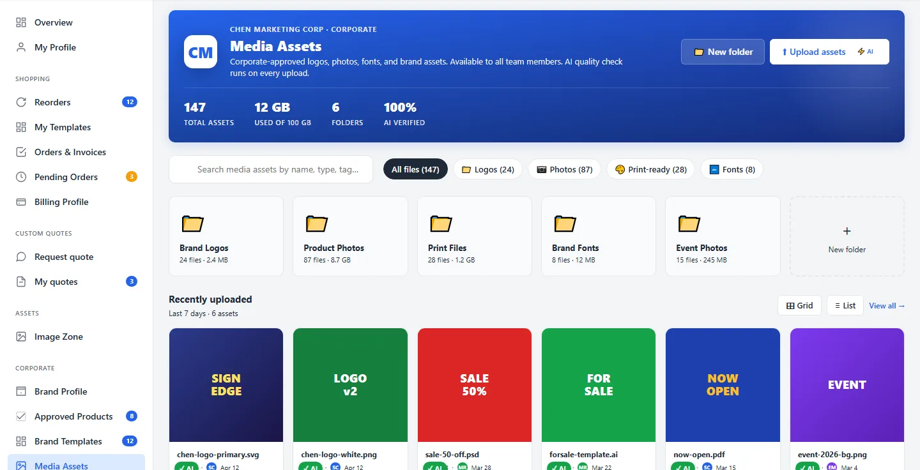Click file name chen-logo-white.png
Image resolution: width=920 pixels, height=470 pixels.
339,455
